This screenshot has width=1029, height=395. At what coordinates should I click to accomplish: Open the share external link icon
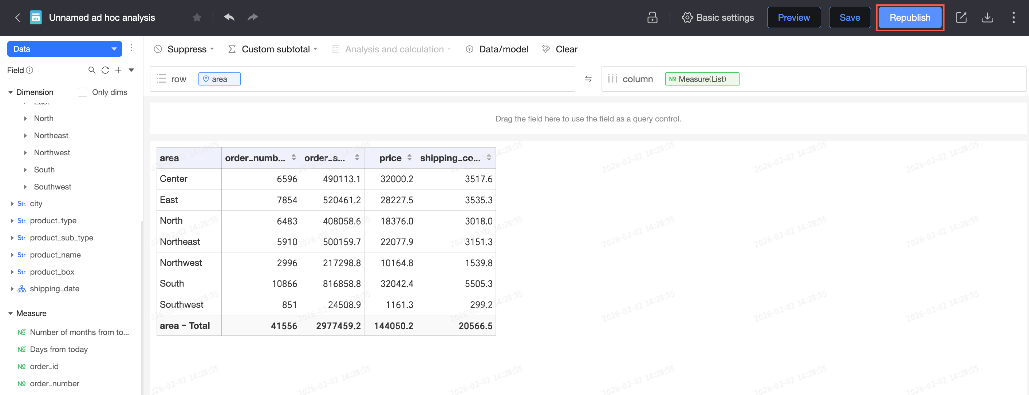pos(961,17)
